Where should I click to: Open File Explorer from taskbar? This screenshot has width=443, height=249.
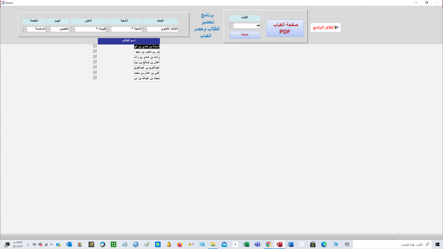[x=213, y=245]
